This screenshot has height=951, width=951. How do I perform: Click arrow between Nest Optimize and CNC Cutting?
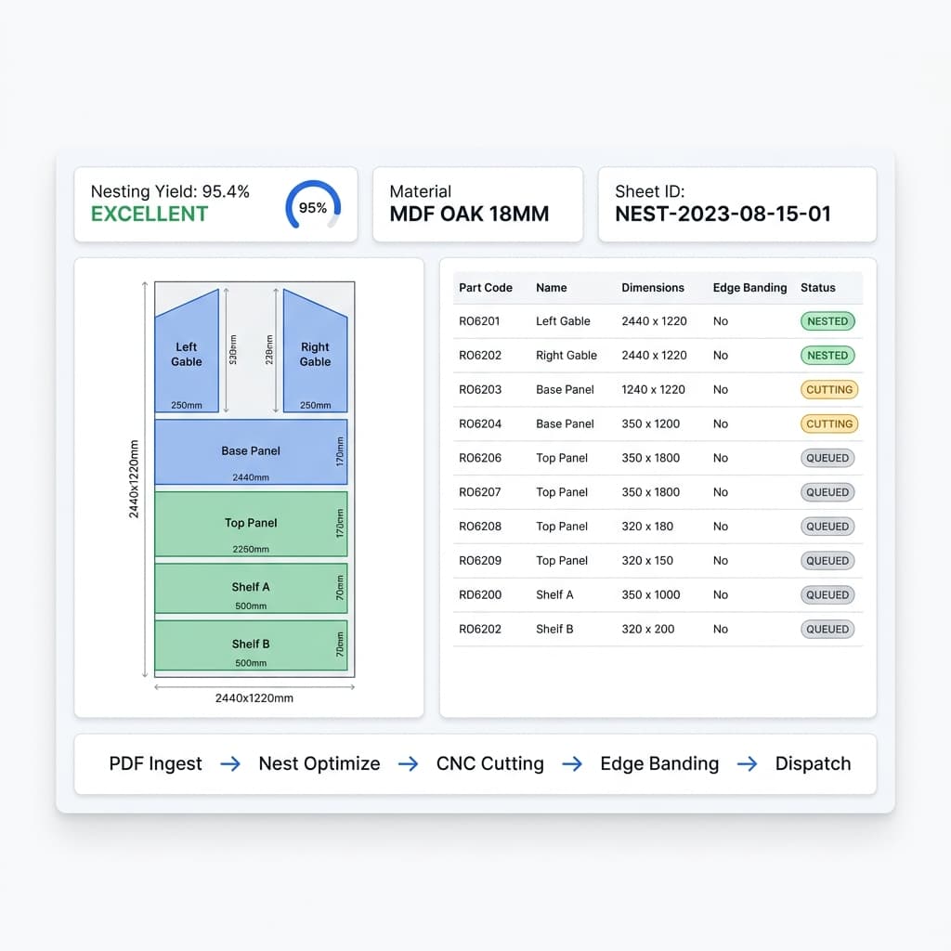click(x=409, y=764)
